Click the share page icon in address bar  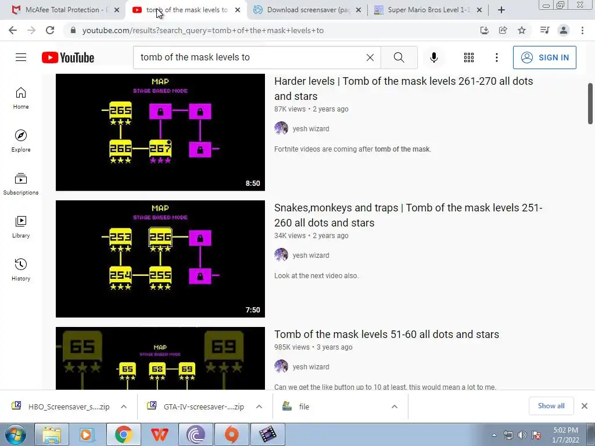coord(503,30)
